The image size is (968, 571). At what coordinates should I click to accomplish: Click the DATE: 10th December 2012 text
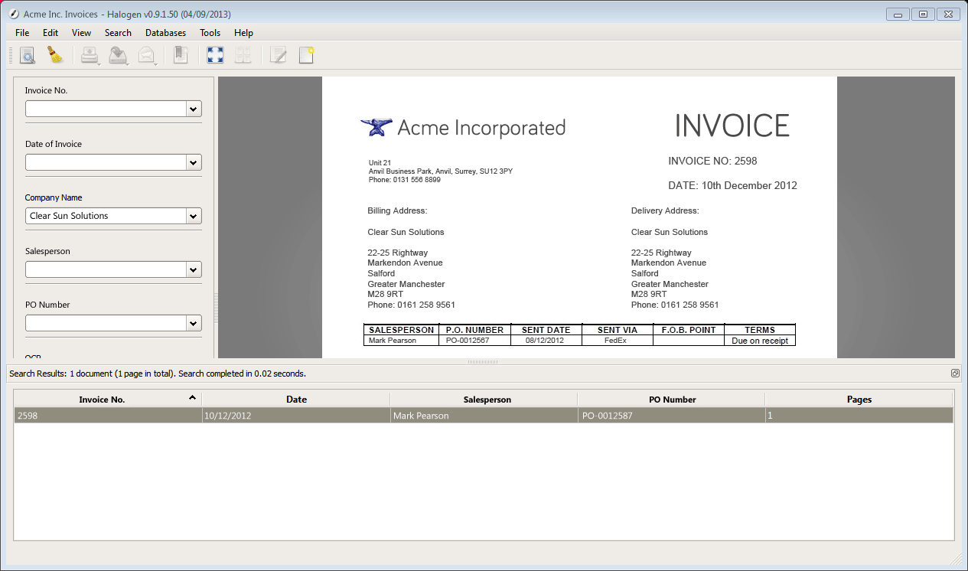(x=732, y=185)
